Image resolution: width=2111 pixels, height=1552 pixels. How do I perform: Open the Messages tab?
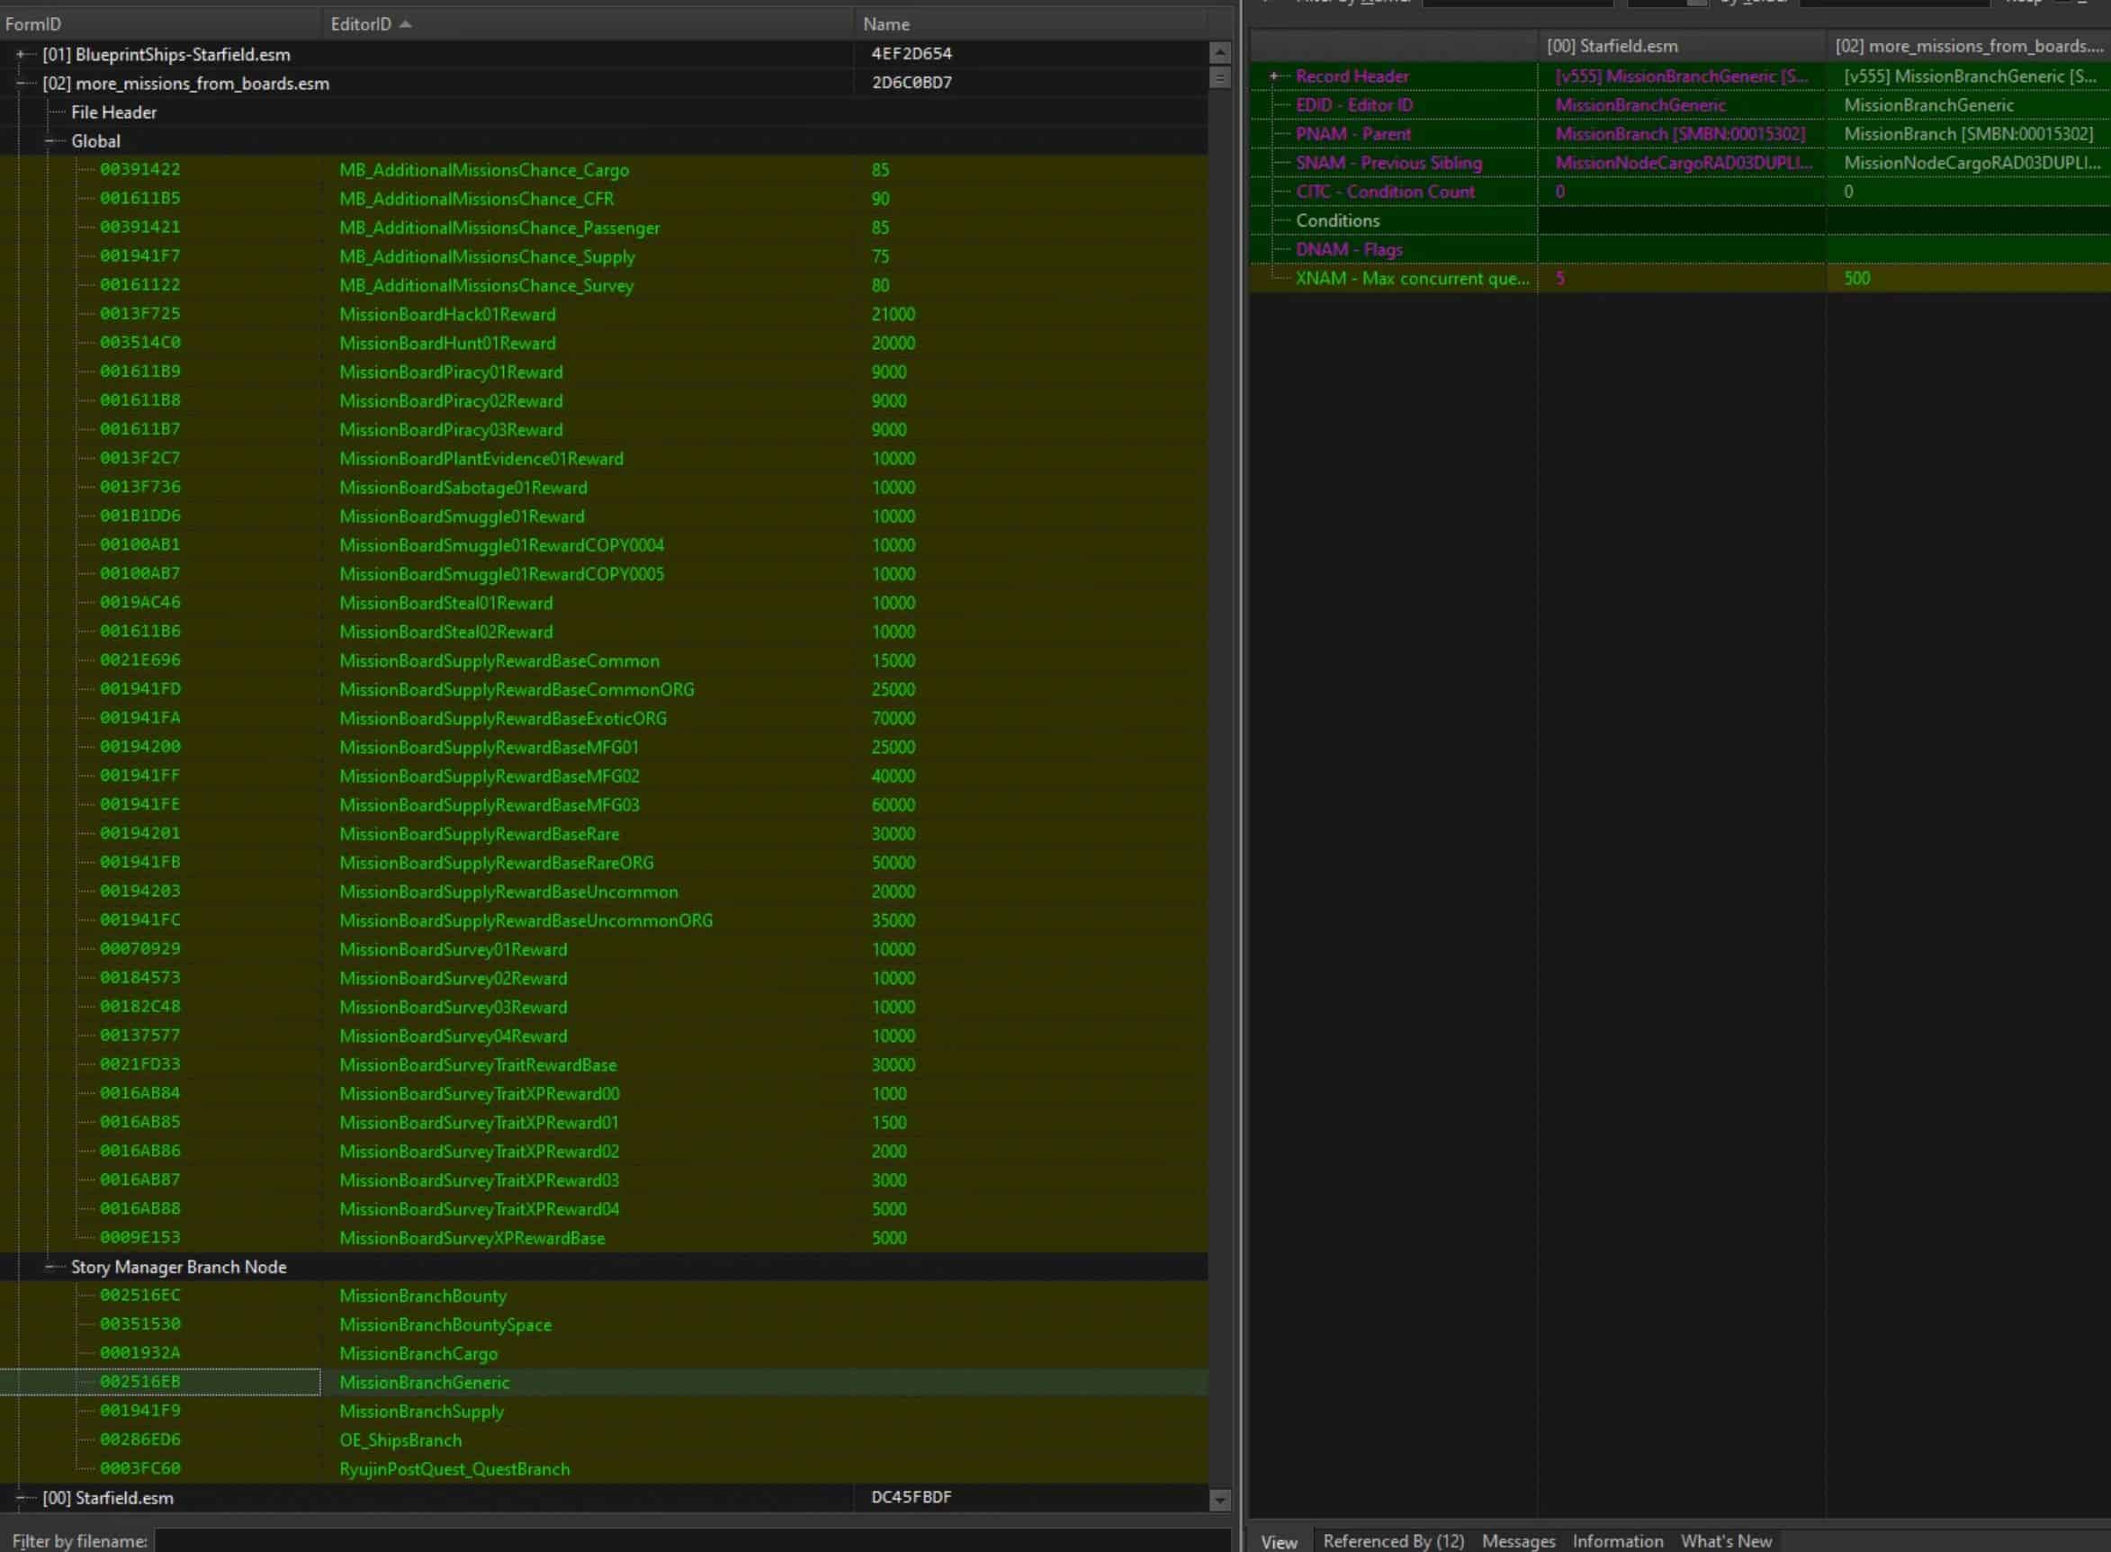tap(1517, 1540)
